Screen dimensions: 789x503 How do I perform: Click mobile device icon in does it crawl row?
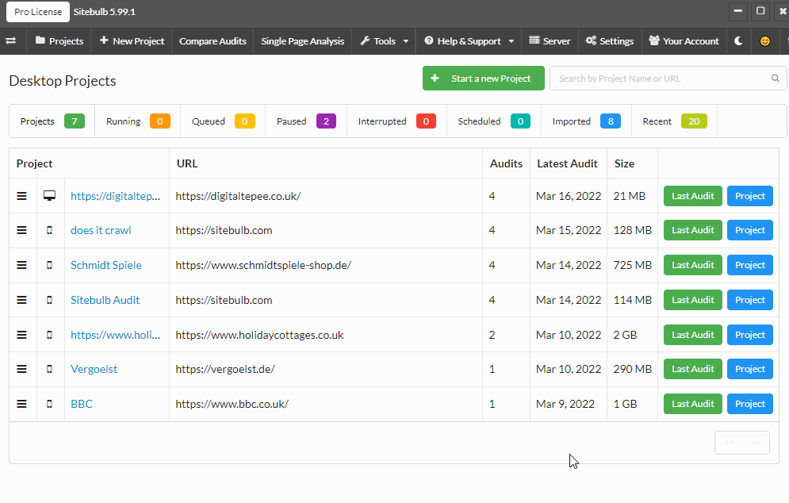49,230
